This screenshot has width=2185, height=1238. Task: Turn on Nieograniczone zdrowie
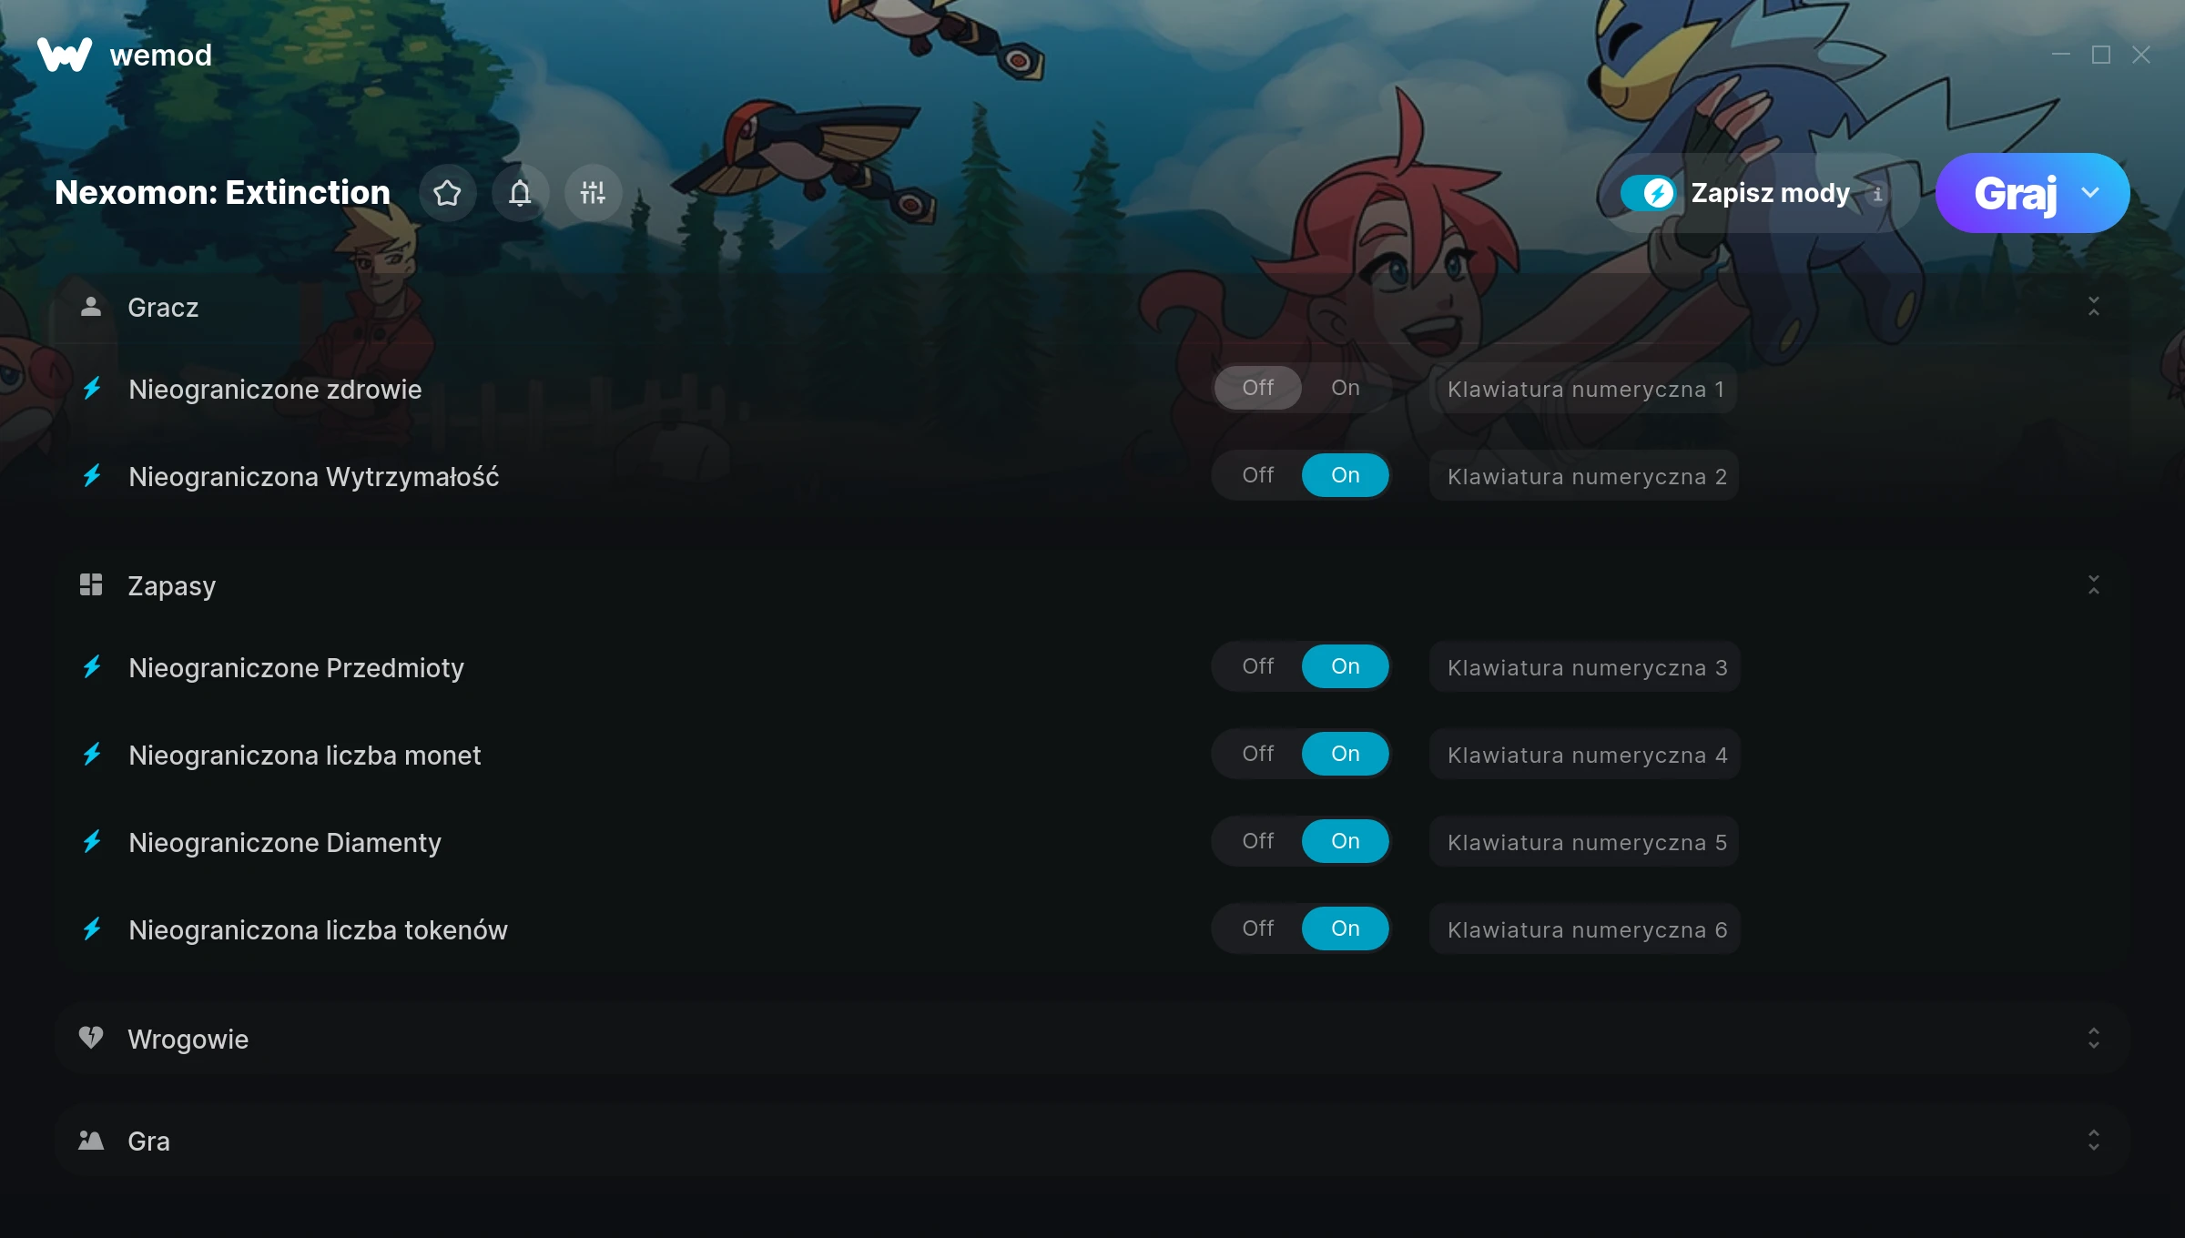click(x=1345, y=388)
